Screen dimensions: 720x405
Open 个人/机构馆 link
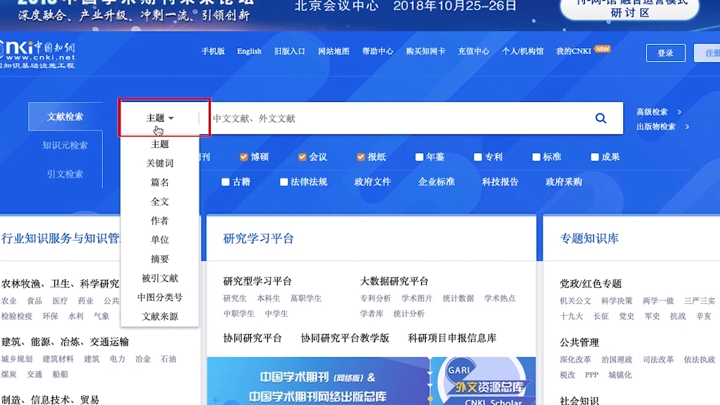click(523, 51)
